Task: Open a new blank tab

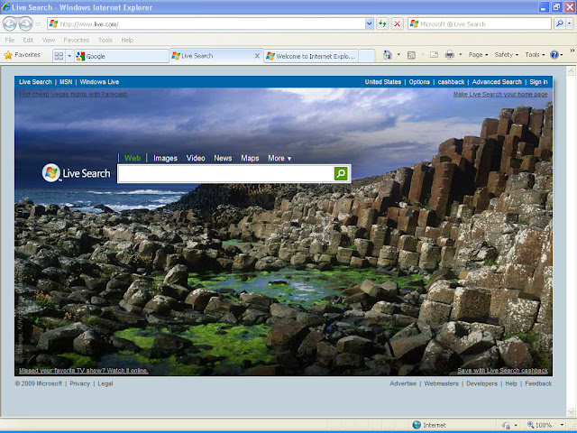Action: click(367, 56)
